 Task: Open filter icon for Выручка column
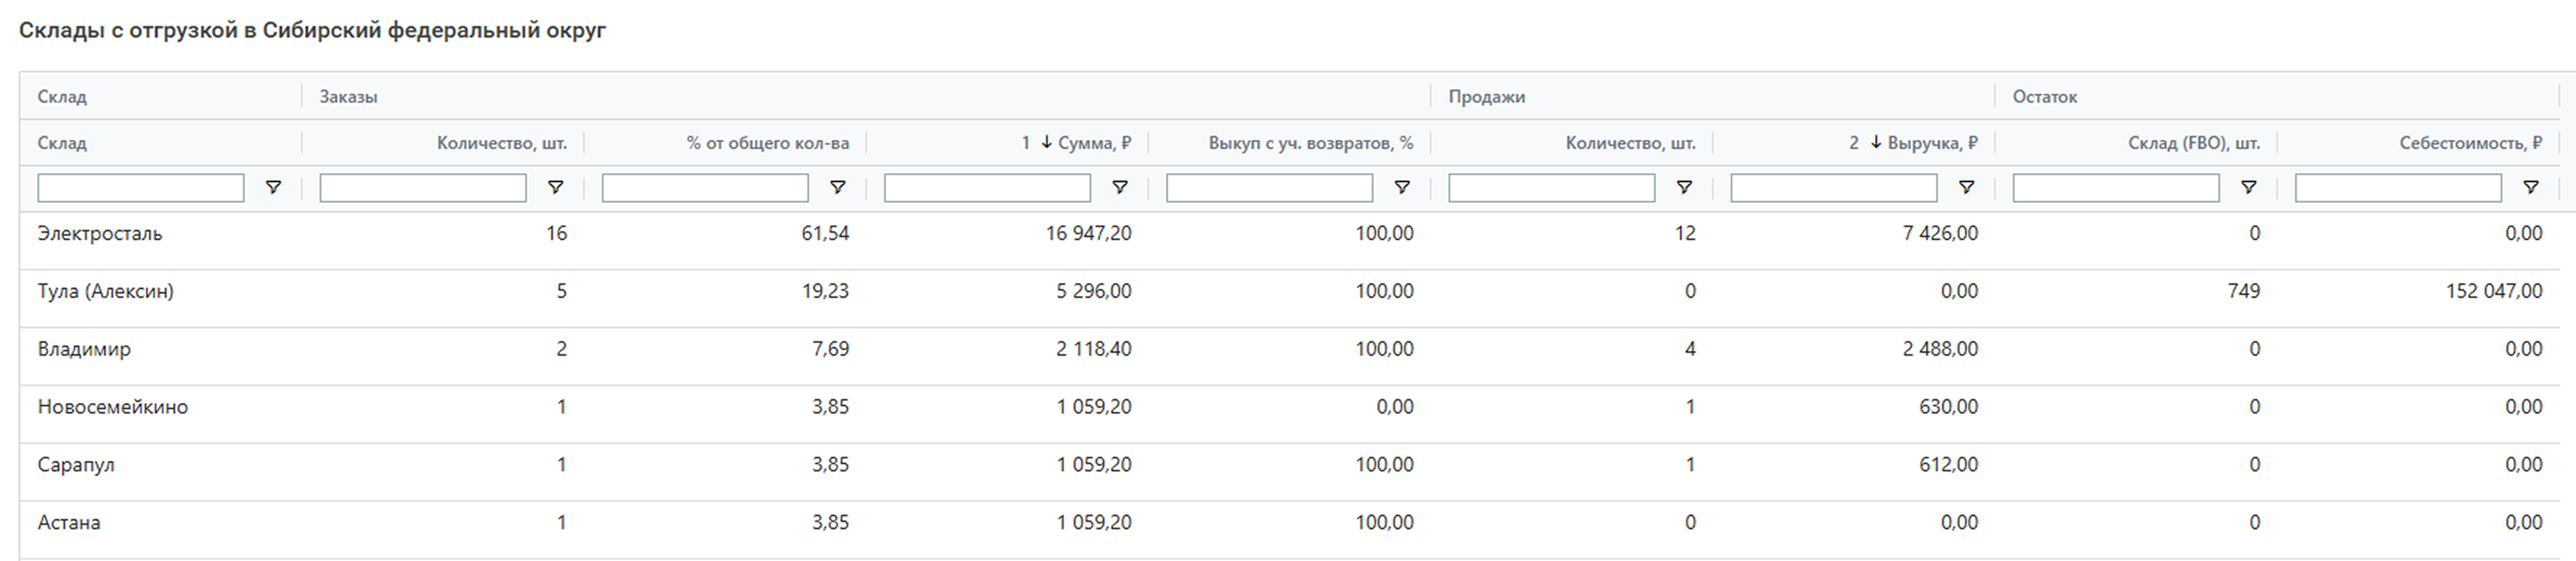point(1965,188)
